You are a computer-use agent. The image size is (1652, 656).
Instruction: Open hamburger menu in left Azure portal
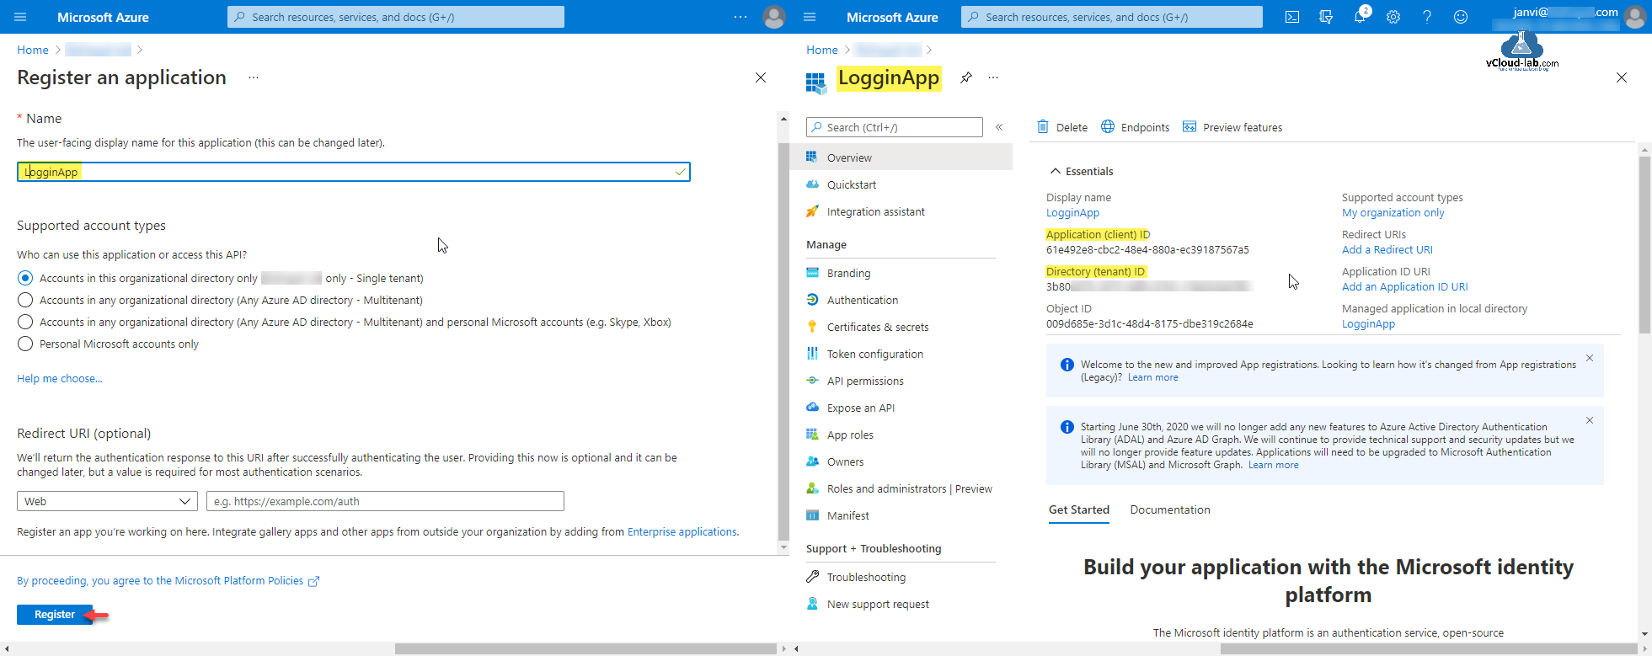(x=21, y=17)
